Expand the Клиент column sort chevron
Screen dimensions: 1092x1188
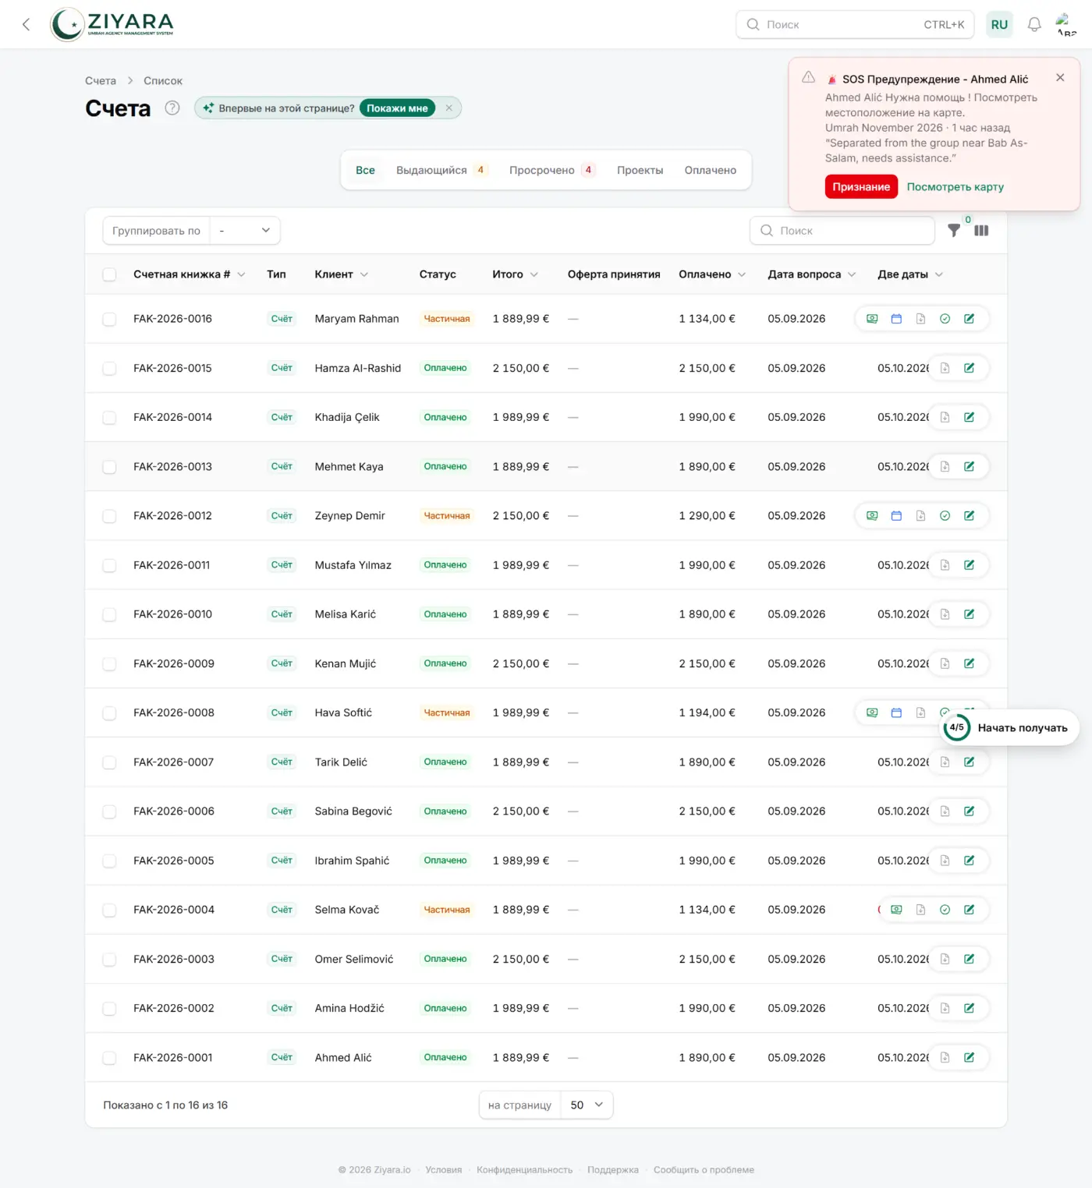click(x=364, y=274)
